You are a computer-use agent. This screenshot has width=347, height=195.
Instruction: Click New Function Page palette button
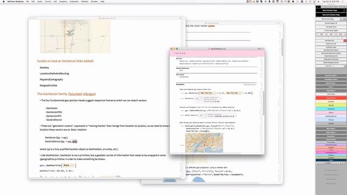click(x=330, y=10)
